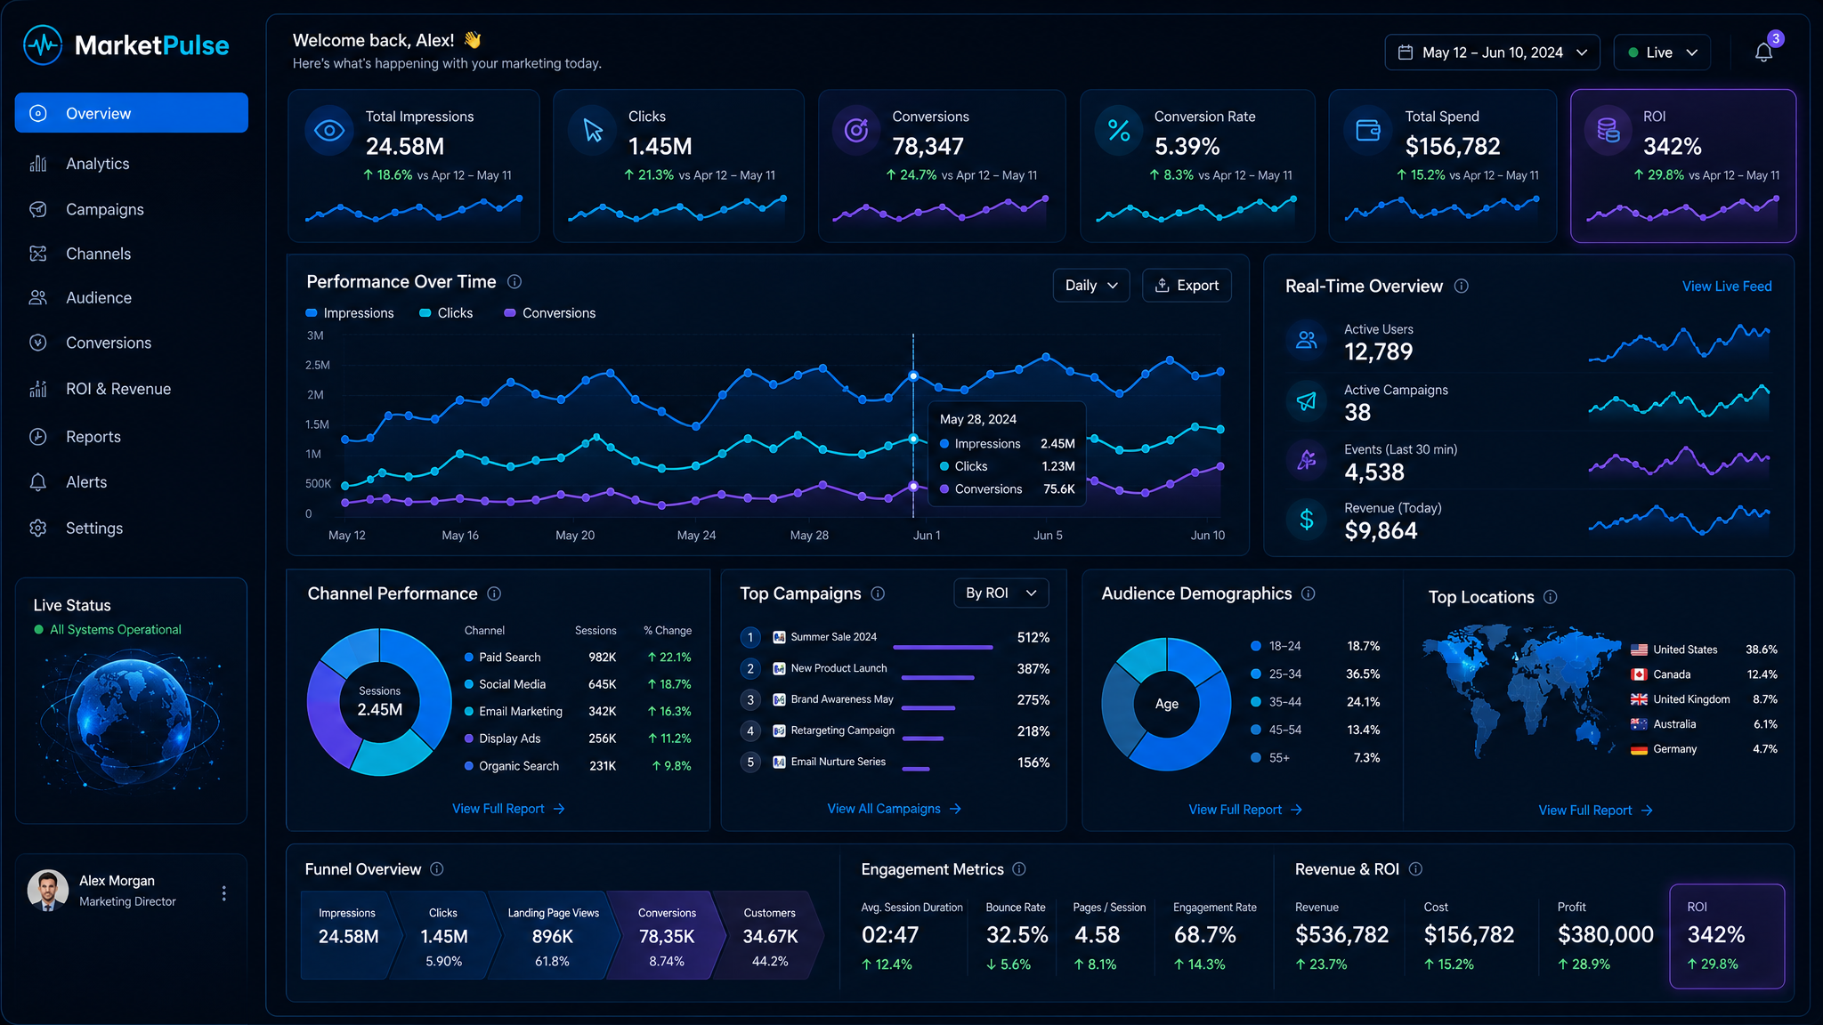Click info icon beside Channel Performance
Image resolution: width=1823 pixels, height=1025 pixels.
point(494,593)
